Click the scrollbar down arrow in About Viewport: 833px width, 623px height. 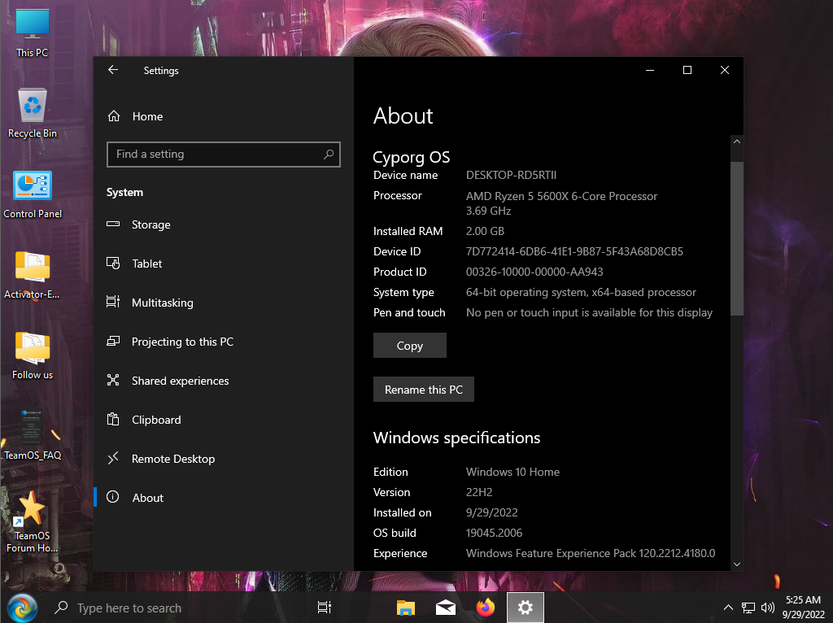736,564
